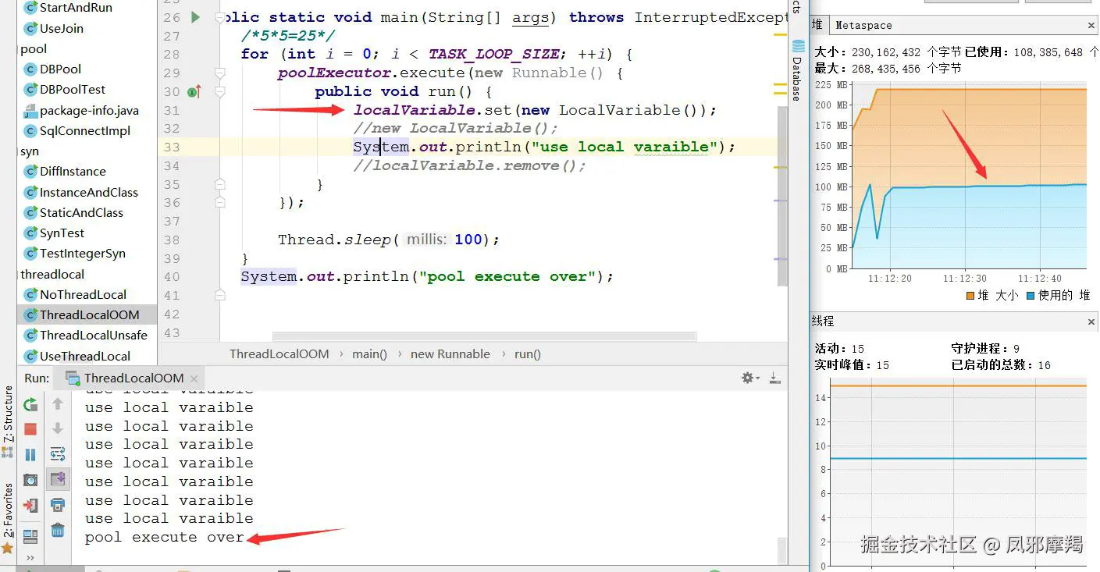1100x572 pixels.
Task: Switch to the Metaspace tab
Action: click(863, 25)
